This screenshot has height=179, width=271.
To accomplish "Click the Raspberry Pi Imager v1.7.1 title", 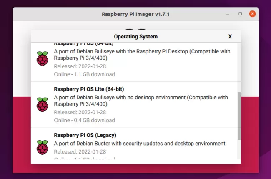I will point(135,14).
